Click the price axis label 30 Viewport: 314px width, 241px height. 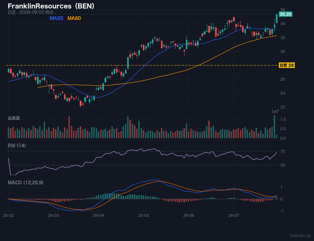[283, 51]
